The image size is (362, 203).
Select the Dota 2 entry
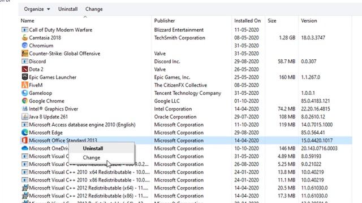tap(36, 69)
